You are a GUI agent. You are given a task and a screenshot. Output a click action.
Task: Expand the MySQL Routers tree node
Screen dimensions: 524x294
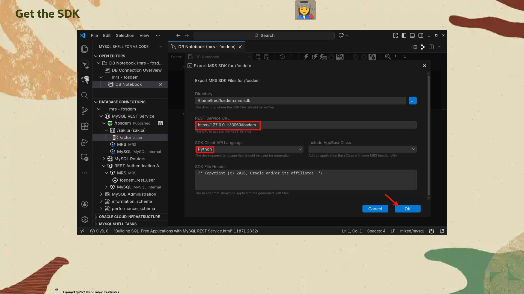(x=104, y=159)
